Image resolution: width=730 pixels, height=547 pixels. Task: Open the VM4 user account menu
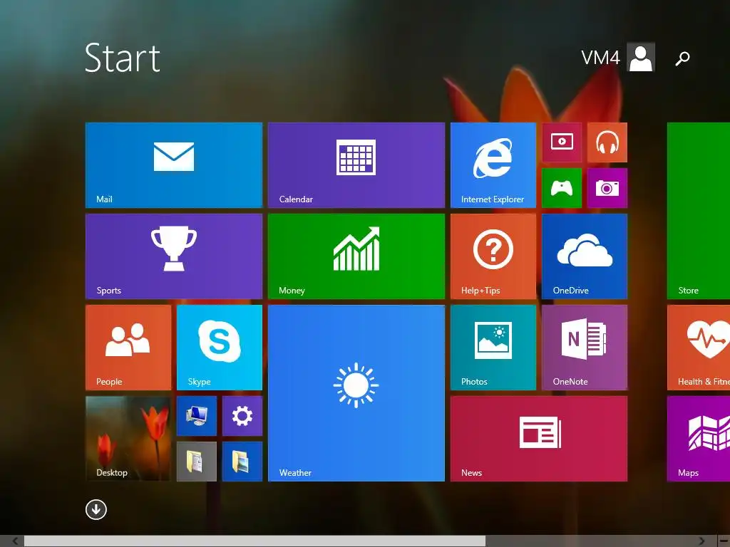[618, 57]
